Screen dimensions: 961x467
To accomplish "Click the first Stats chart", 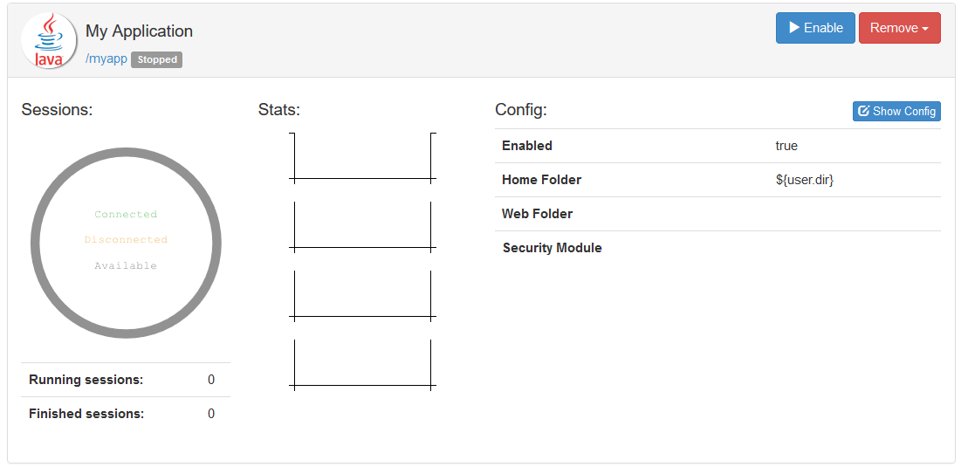I will 363,156.
